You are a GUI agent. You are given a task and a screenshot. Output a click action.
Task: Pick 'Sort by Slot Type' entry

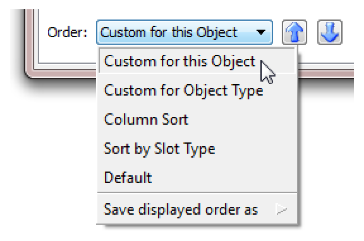coord(159,149)
